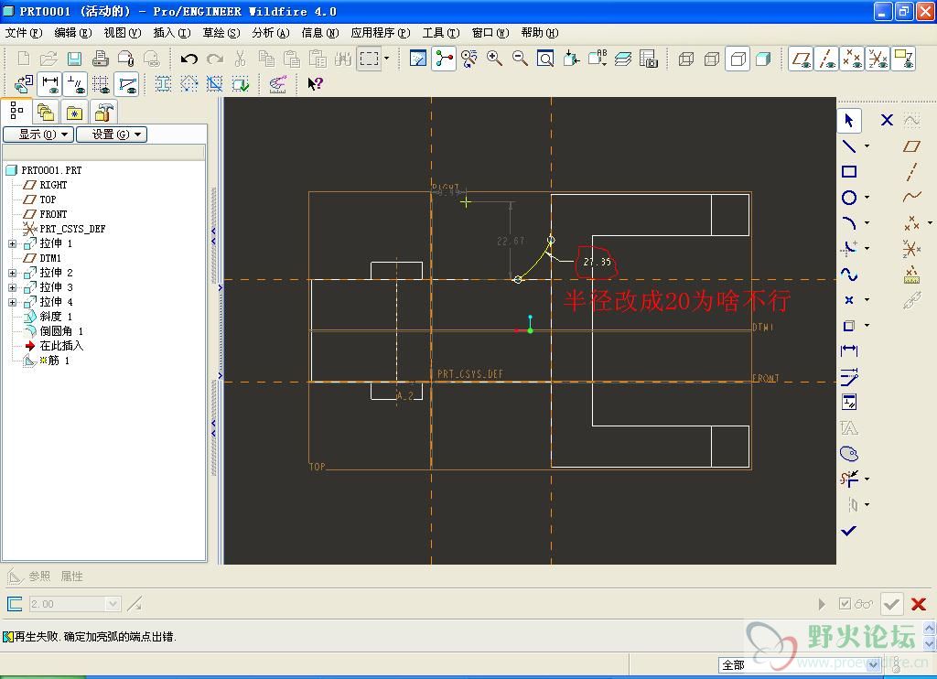Click the Zoom Out magnifier icon
Image resolution: width=937 pixels, height=679 pixels.
pos(520,59)
